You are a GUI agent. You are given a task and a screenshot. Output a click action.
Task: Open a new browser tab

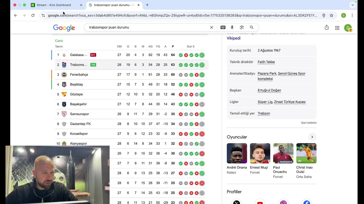(x=147, y=5)
